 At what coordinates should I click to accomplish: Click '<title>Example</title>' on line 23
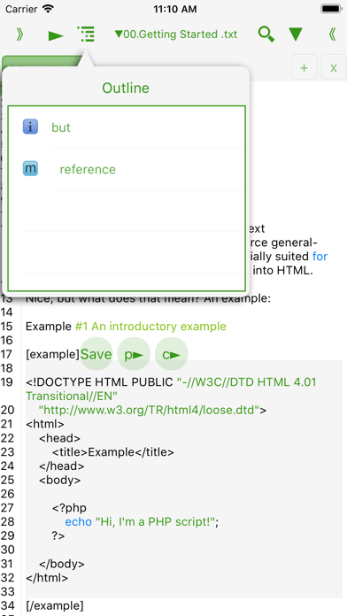[x=112, y=452]
